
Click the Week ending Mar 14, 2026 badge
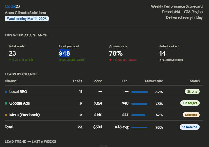point(26,19)
